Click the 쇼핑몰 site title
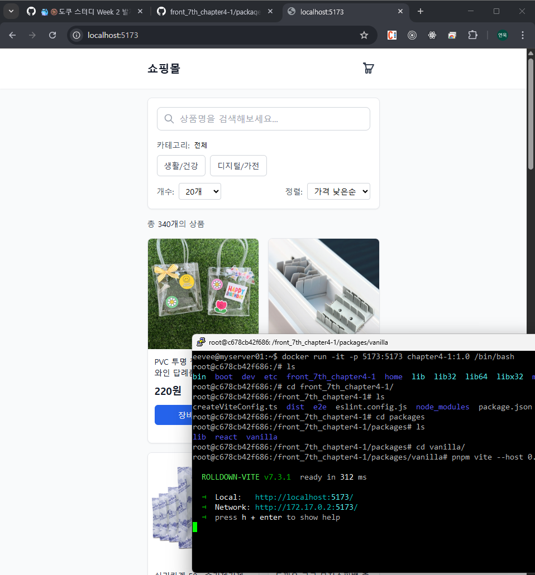535x575 pixels. click(164, 69)
